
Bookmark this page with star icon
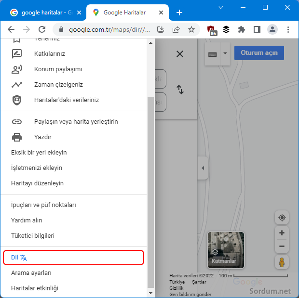coord(191,29)
